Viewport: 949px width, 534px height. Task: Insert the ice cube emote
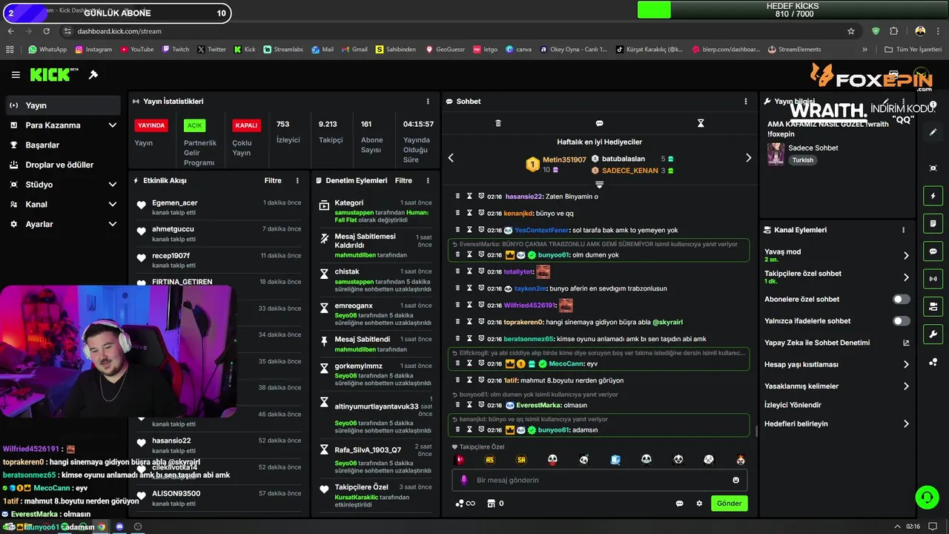coord(615,460)
